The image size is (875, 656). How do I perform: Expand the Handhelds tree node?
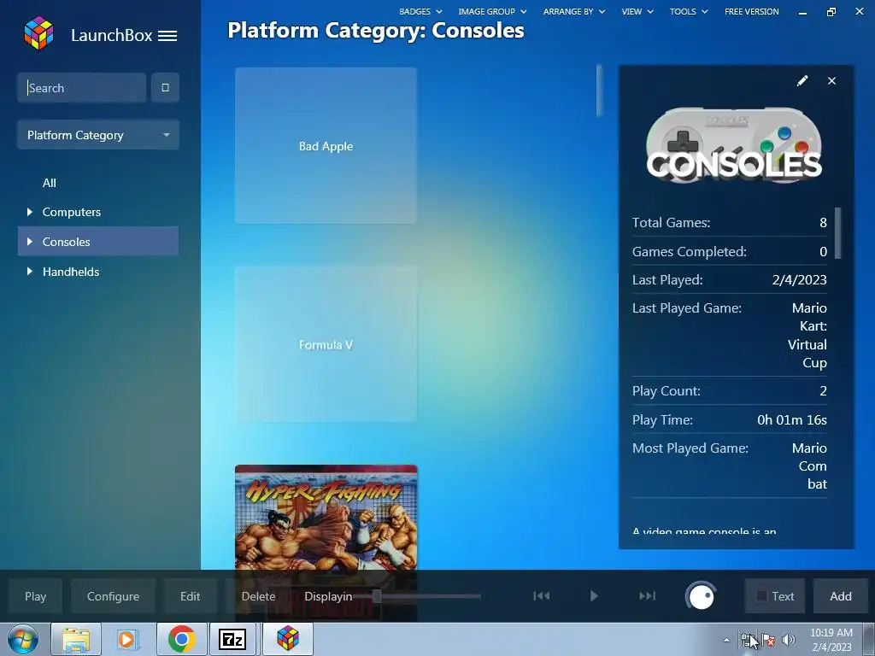30,272
